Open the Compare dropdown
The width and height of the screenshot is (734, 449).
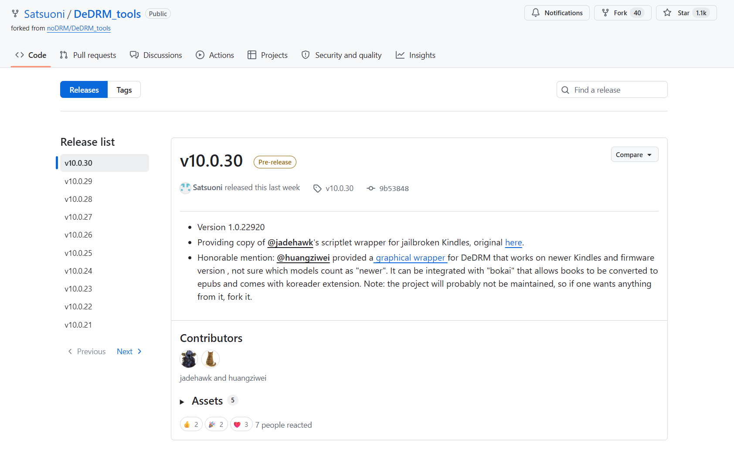coord(635,154)
